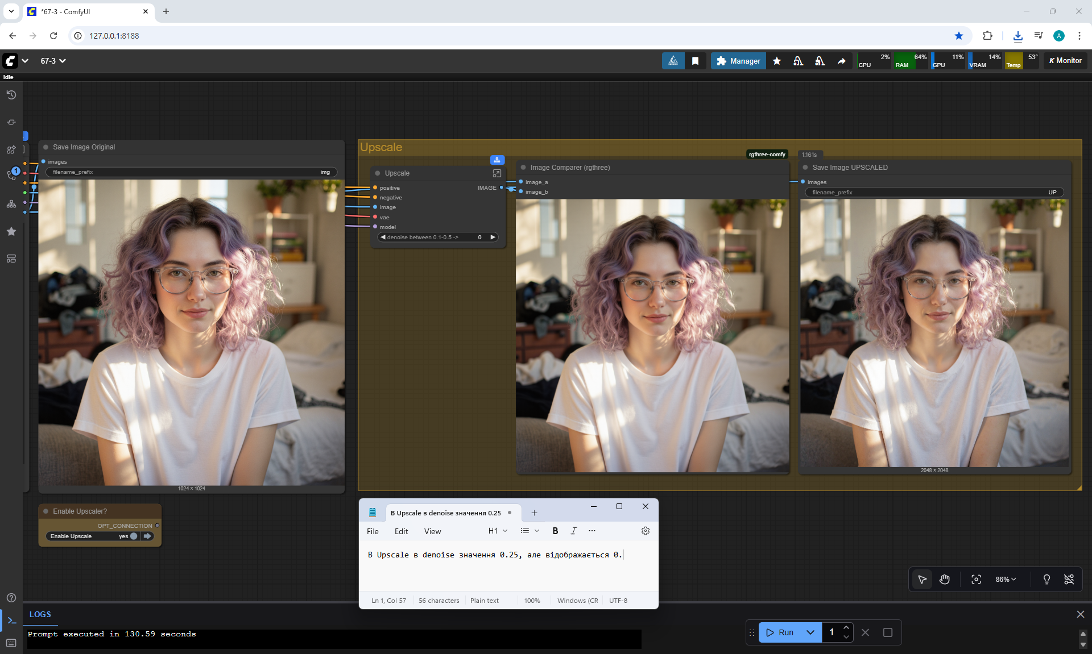
Task: Open the ComfyUI Manager
Action: click(738, 61)
